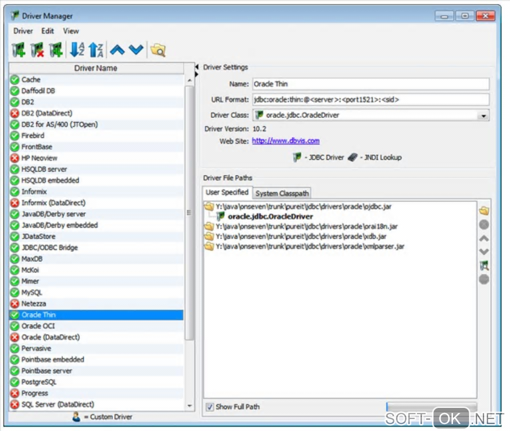Select the JDBC/ODBC Bridge driver
Image resolution: width=510 pixels, height=431 pixels.
point(96,247)
